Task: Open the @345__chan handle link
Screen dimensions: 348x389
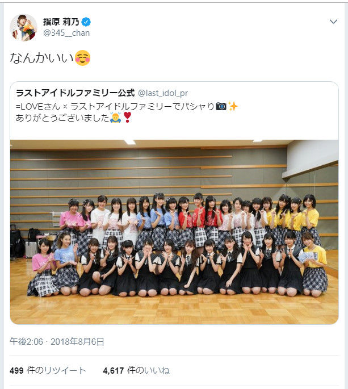Action: point(66,33)
